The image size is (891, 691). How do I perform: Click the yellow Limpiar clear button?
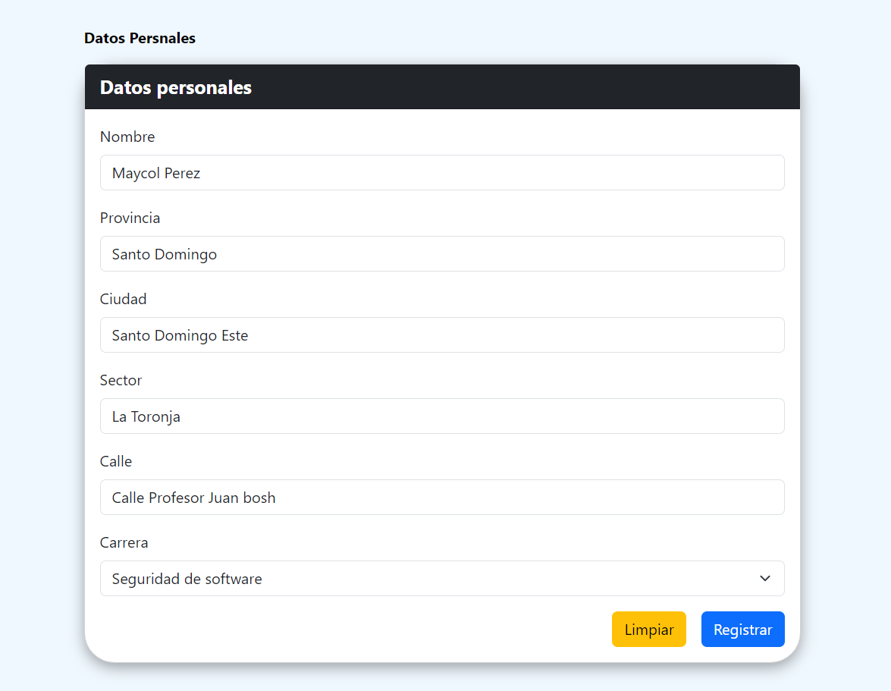[x=649, y=629]
